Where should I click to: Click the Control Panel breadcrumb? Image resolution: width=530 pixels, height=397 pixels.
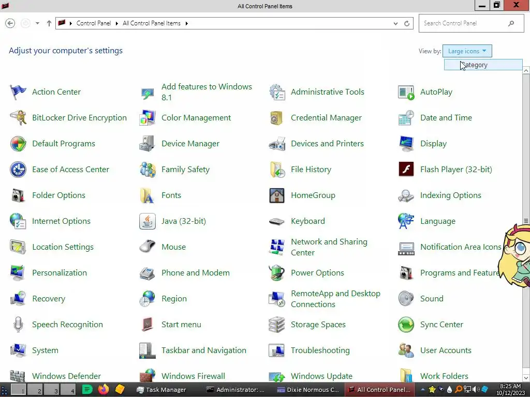[94, 23]
